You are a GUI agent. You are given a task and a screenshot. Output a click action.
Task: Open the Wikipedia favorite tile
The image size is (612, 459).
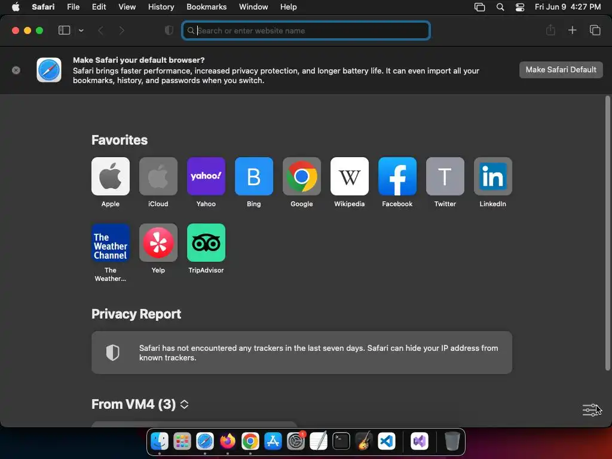click(x=349, y=176)
